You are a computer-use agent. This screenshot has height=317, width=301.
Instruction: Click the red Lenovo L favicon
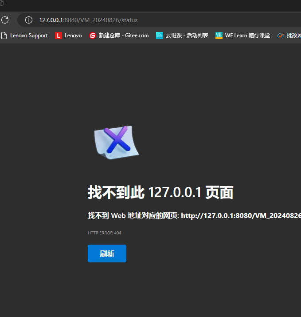click(59, 36)
